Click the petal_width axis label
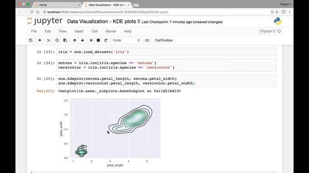Viewport: 309px width, 173px height. [61, 129]
